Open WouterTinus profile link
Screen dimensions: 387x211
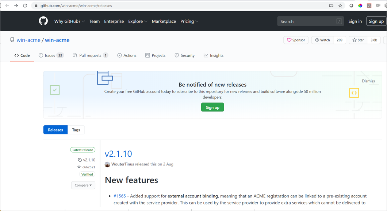(123, 164)
